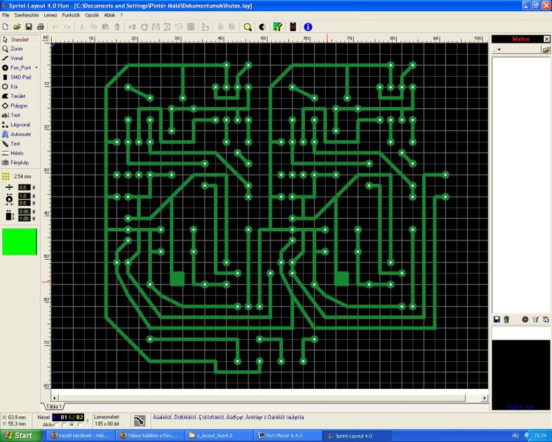Adjust the 0.8 track width stepper
552x442 pixels.
click(x=34, y=188)
